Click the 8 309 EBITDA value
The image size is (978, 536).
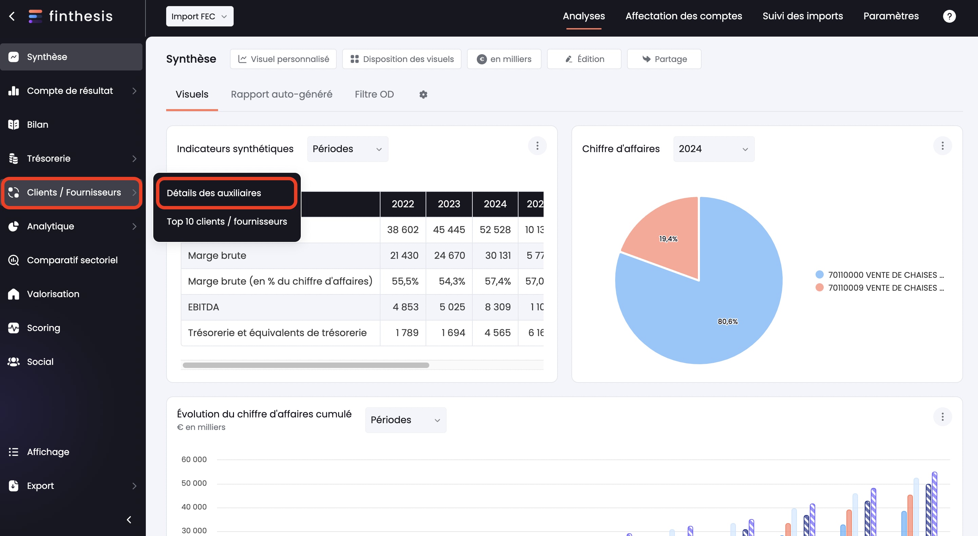tap(495, 307)
